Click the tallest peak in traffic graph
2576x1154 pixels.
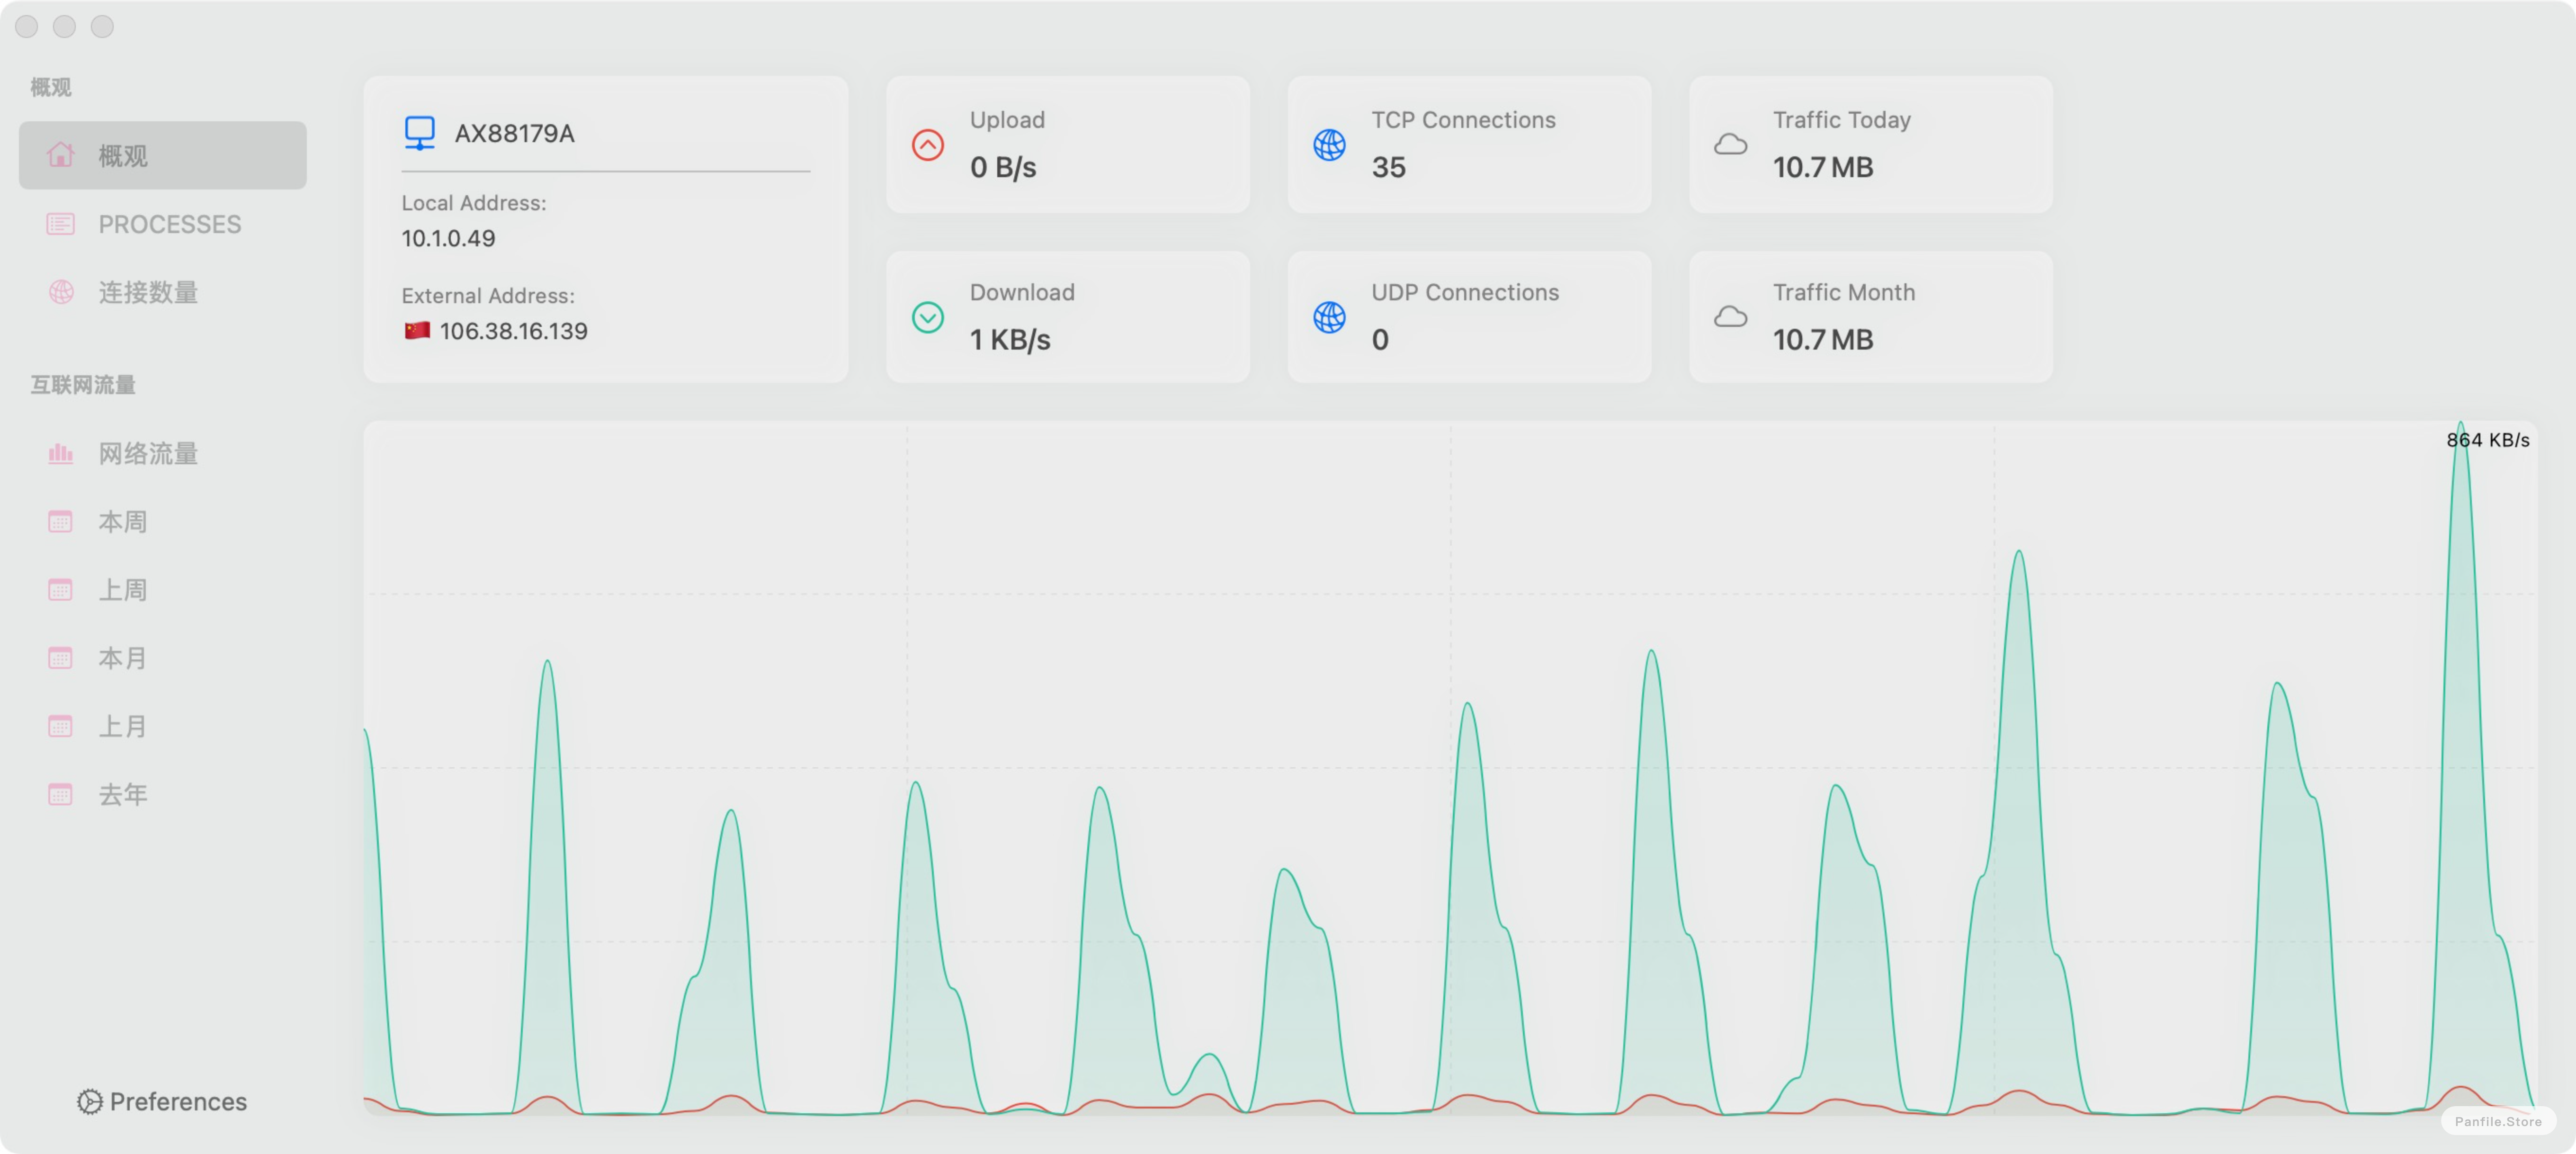pyautogui.click(x=2460, y=424)
